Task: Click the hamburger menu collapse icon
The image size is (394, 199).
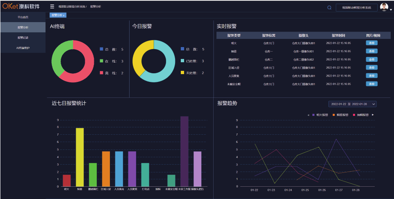Action: point(52,7)
